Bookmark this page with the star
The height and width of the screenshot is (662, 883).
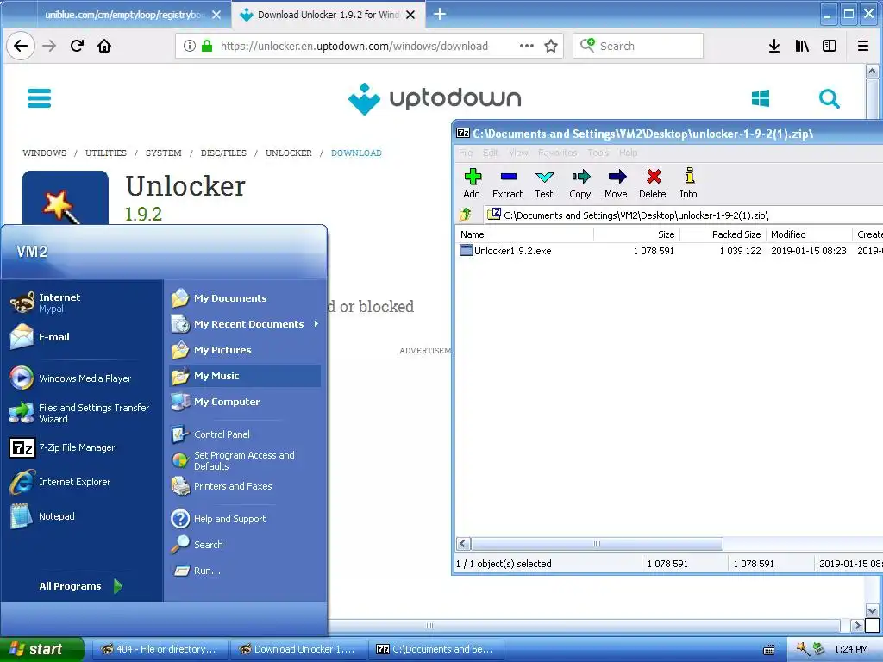point(551,46)
